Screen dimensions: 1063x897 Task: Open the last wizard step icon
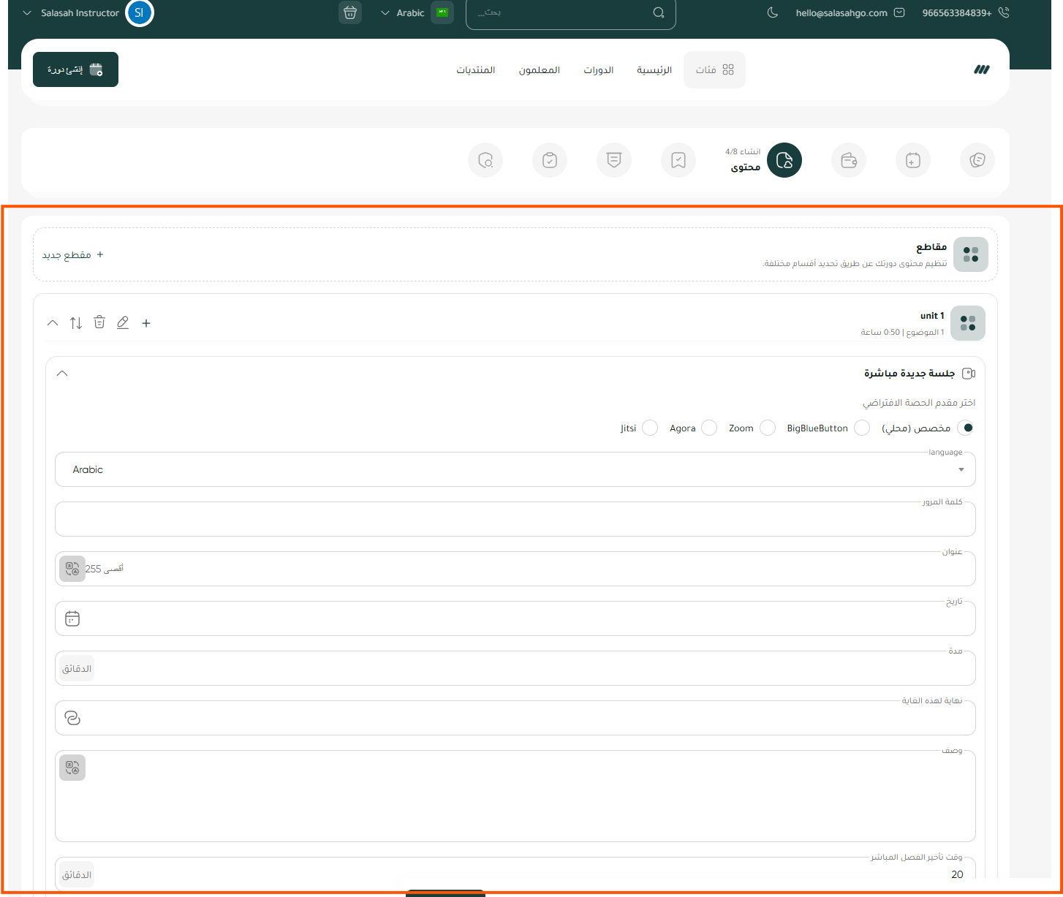pos(485,160)
